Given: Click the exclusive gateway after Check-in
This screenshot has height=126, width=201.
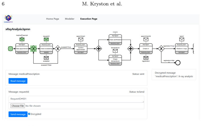Looking at the screenshot, I should (161, 49).
